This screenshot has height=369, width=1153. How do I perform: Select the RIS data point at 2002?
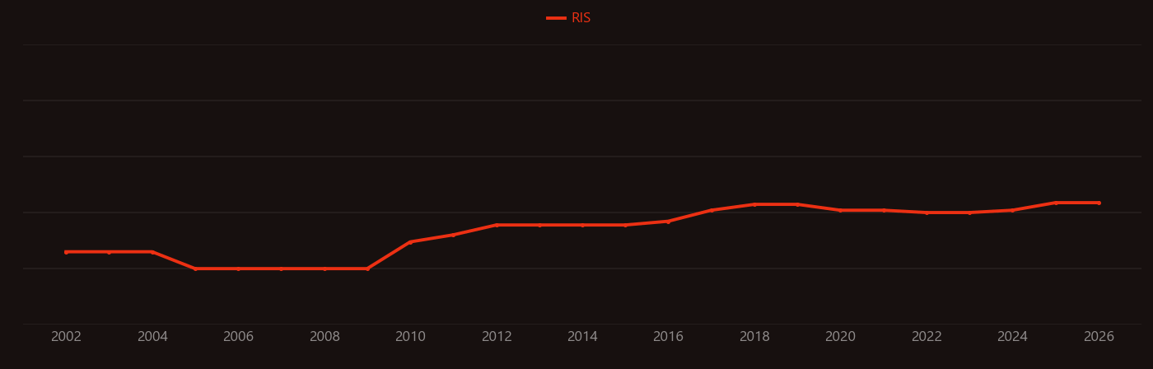(x=66, y=252)
